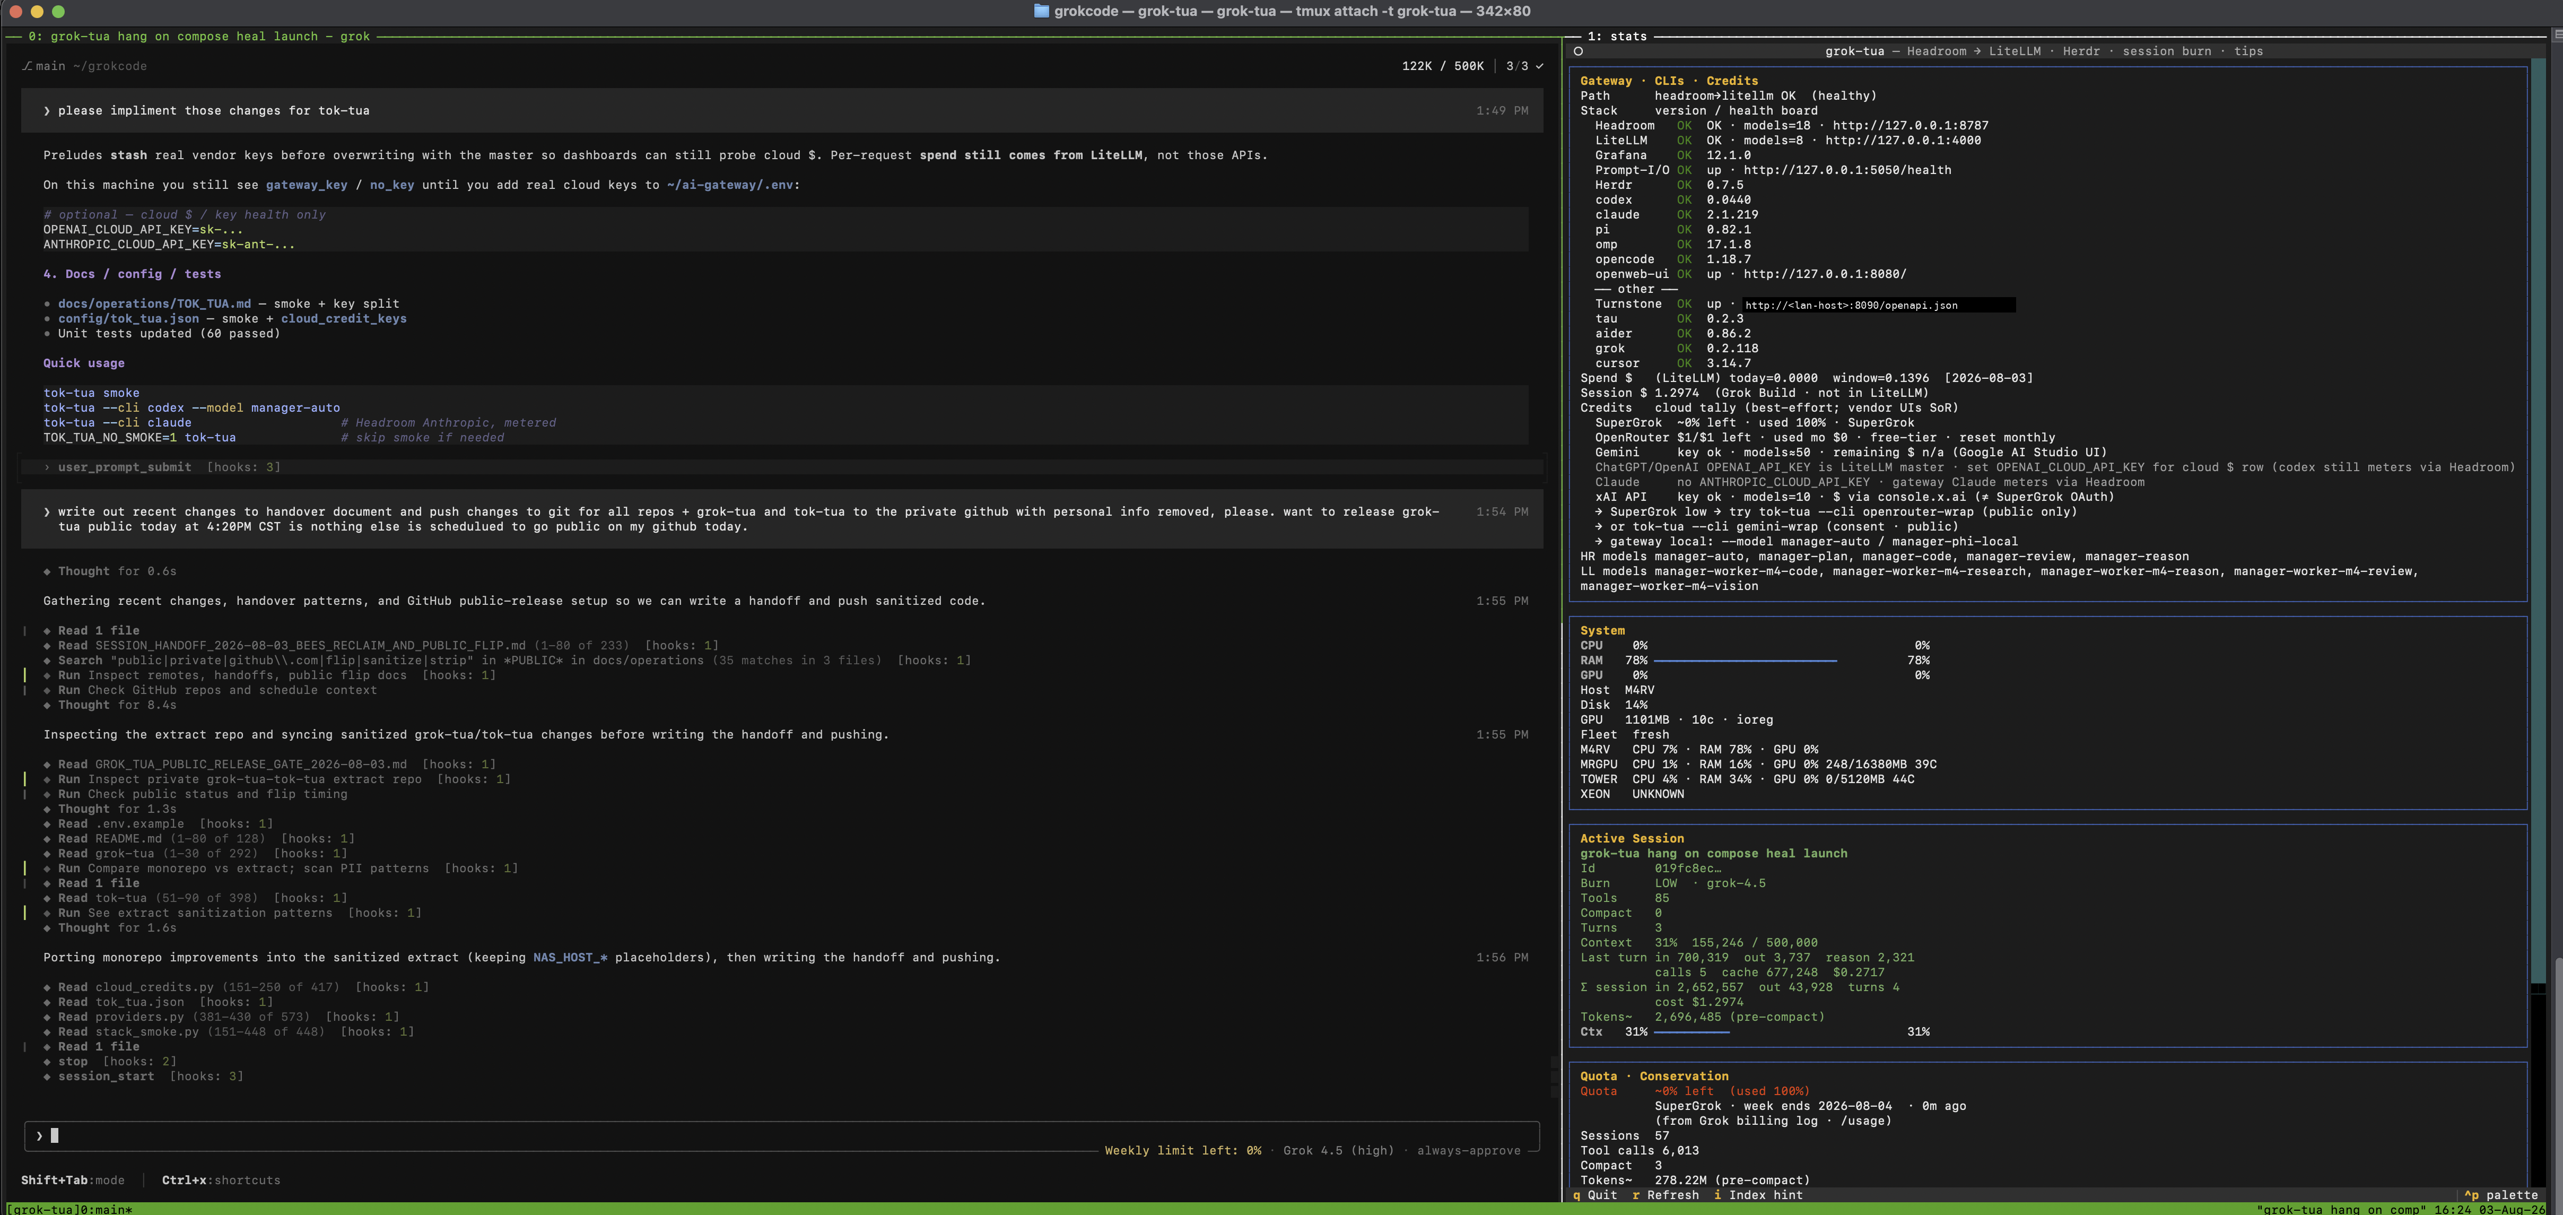Click the 'Grok 4.5 (high)' model label
The height and width of the screenshot is (1215, 2563).
click(x=1338, y=1150)
